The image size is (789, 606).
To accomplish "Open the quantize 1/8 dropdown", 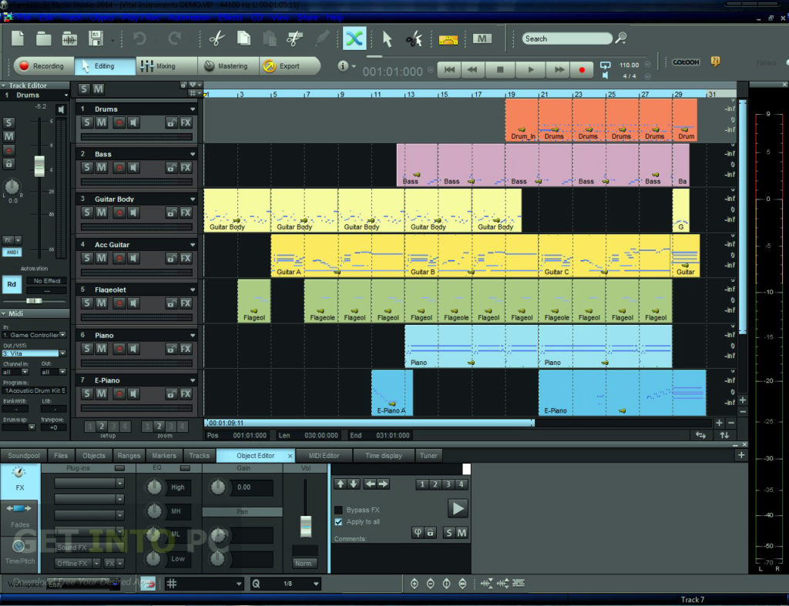I will (316, 584).
